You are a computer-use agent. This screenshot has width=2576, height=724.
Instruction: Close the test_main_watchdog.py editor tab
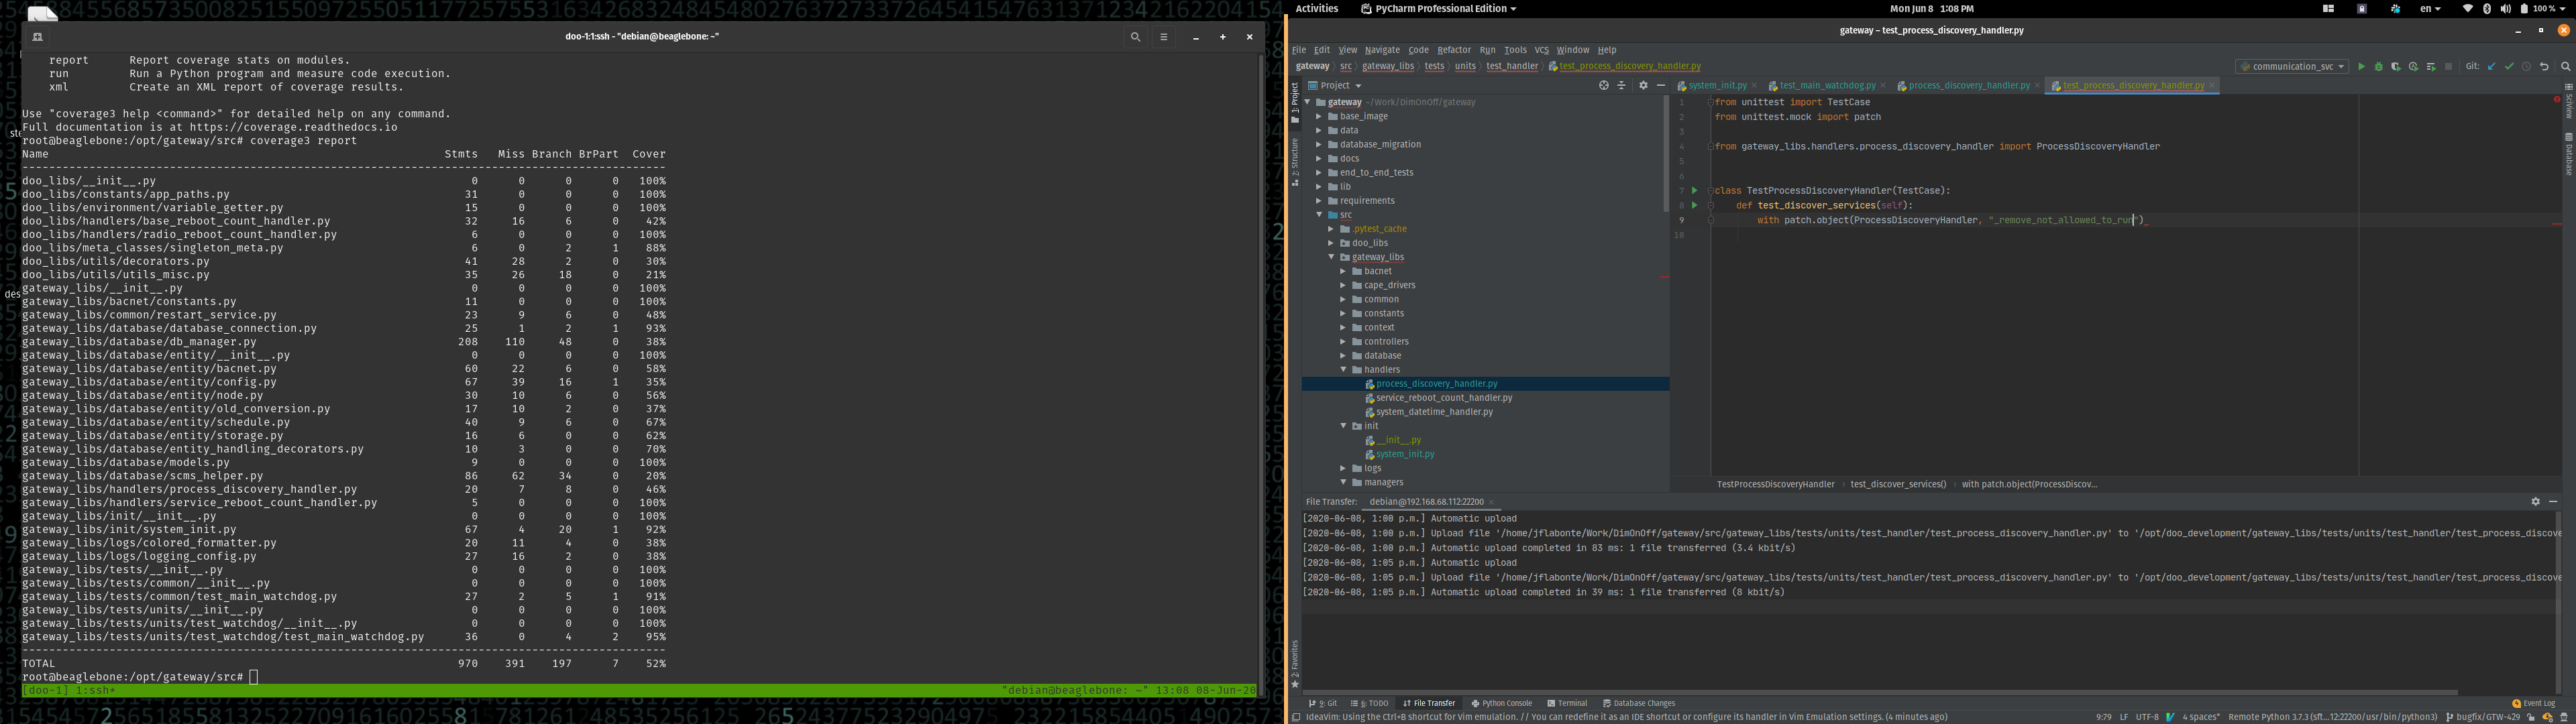[1884, 85]
